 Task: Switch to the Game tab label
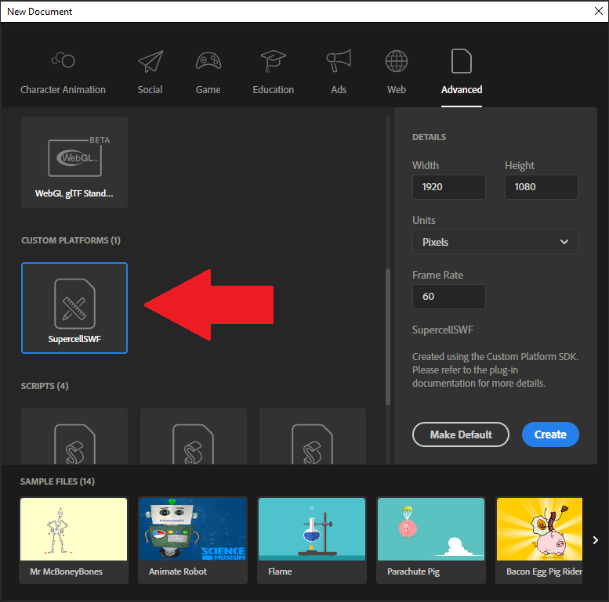tap(208, 89)
